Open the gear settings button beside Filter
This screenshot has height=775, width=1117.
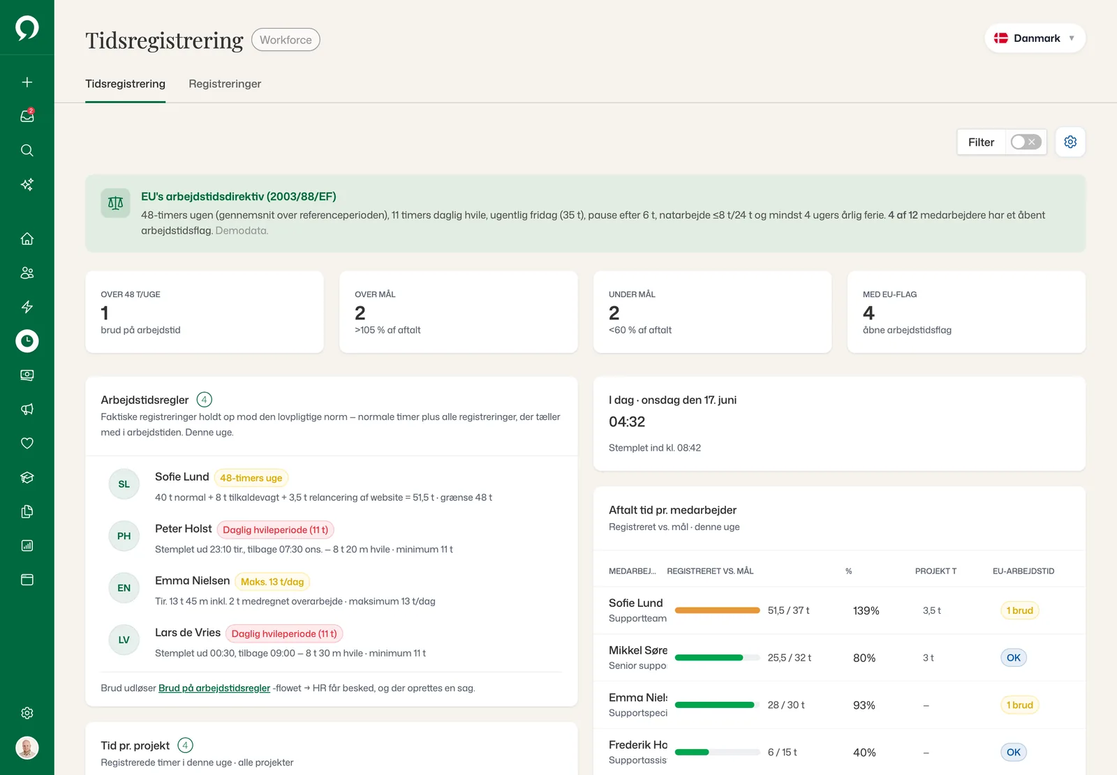(x=1070, y=142)
